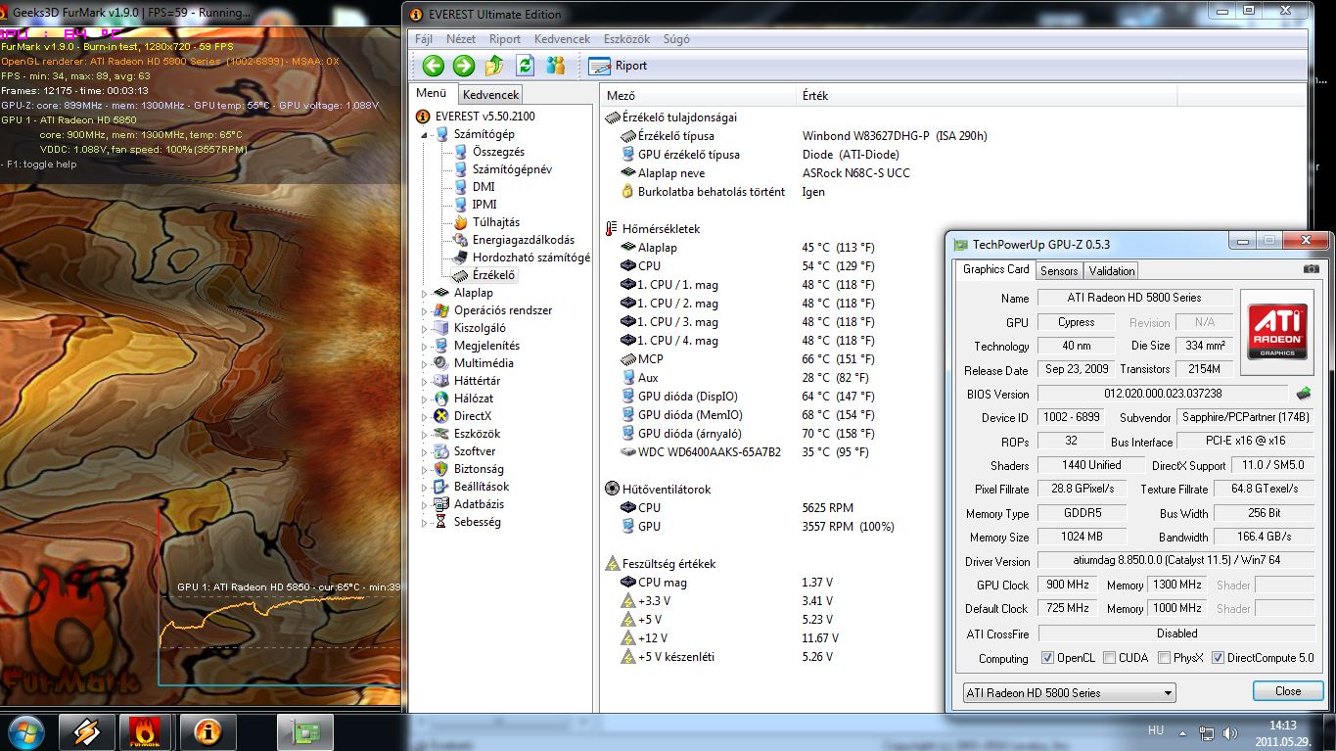Click the Close button in GPU-Z

[x=1288, y=691]
